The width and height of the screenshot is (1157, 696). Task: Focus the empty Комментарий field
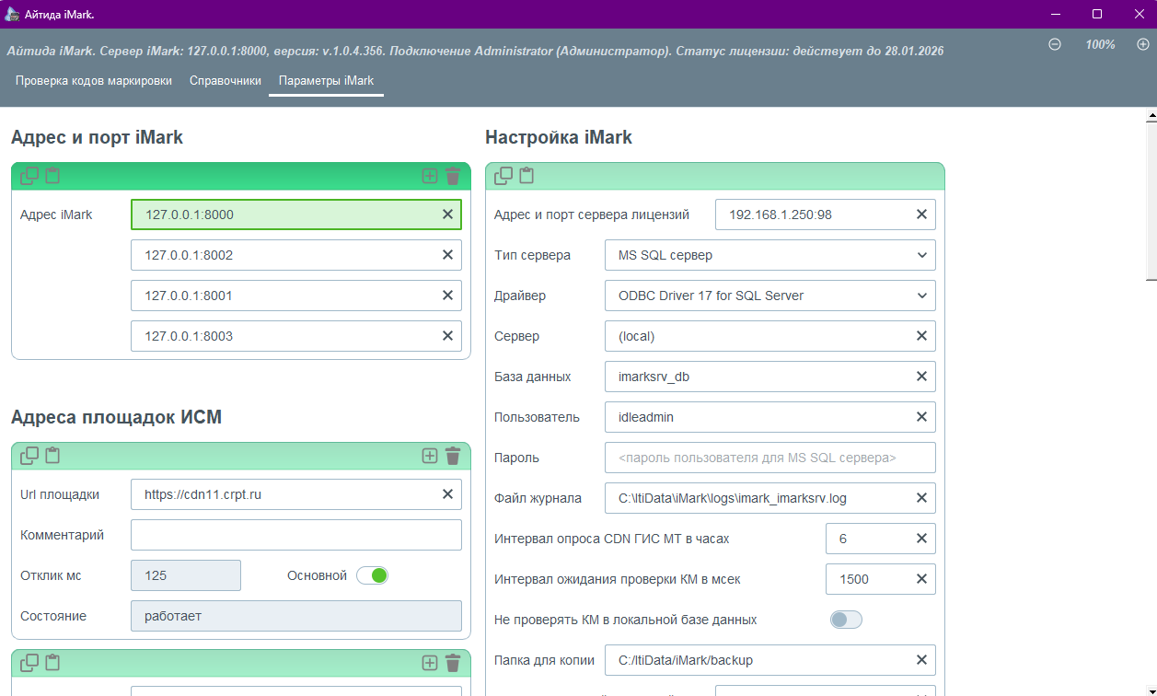tap(296, 535)
